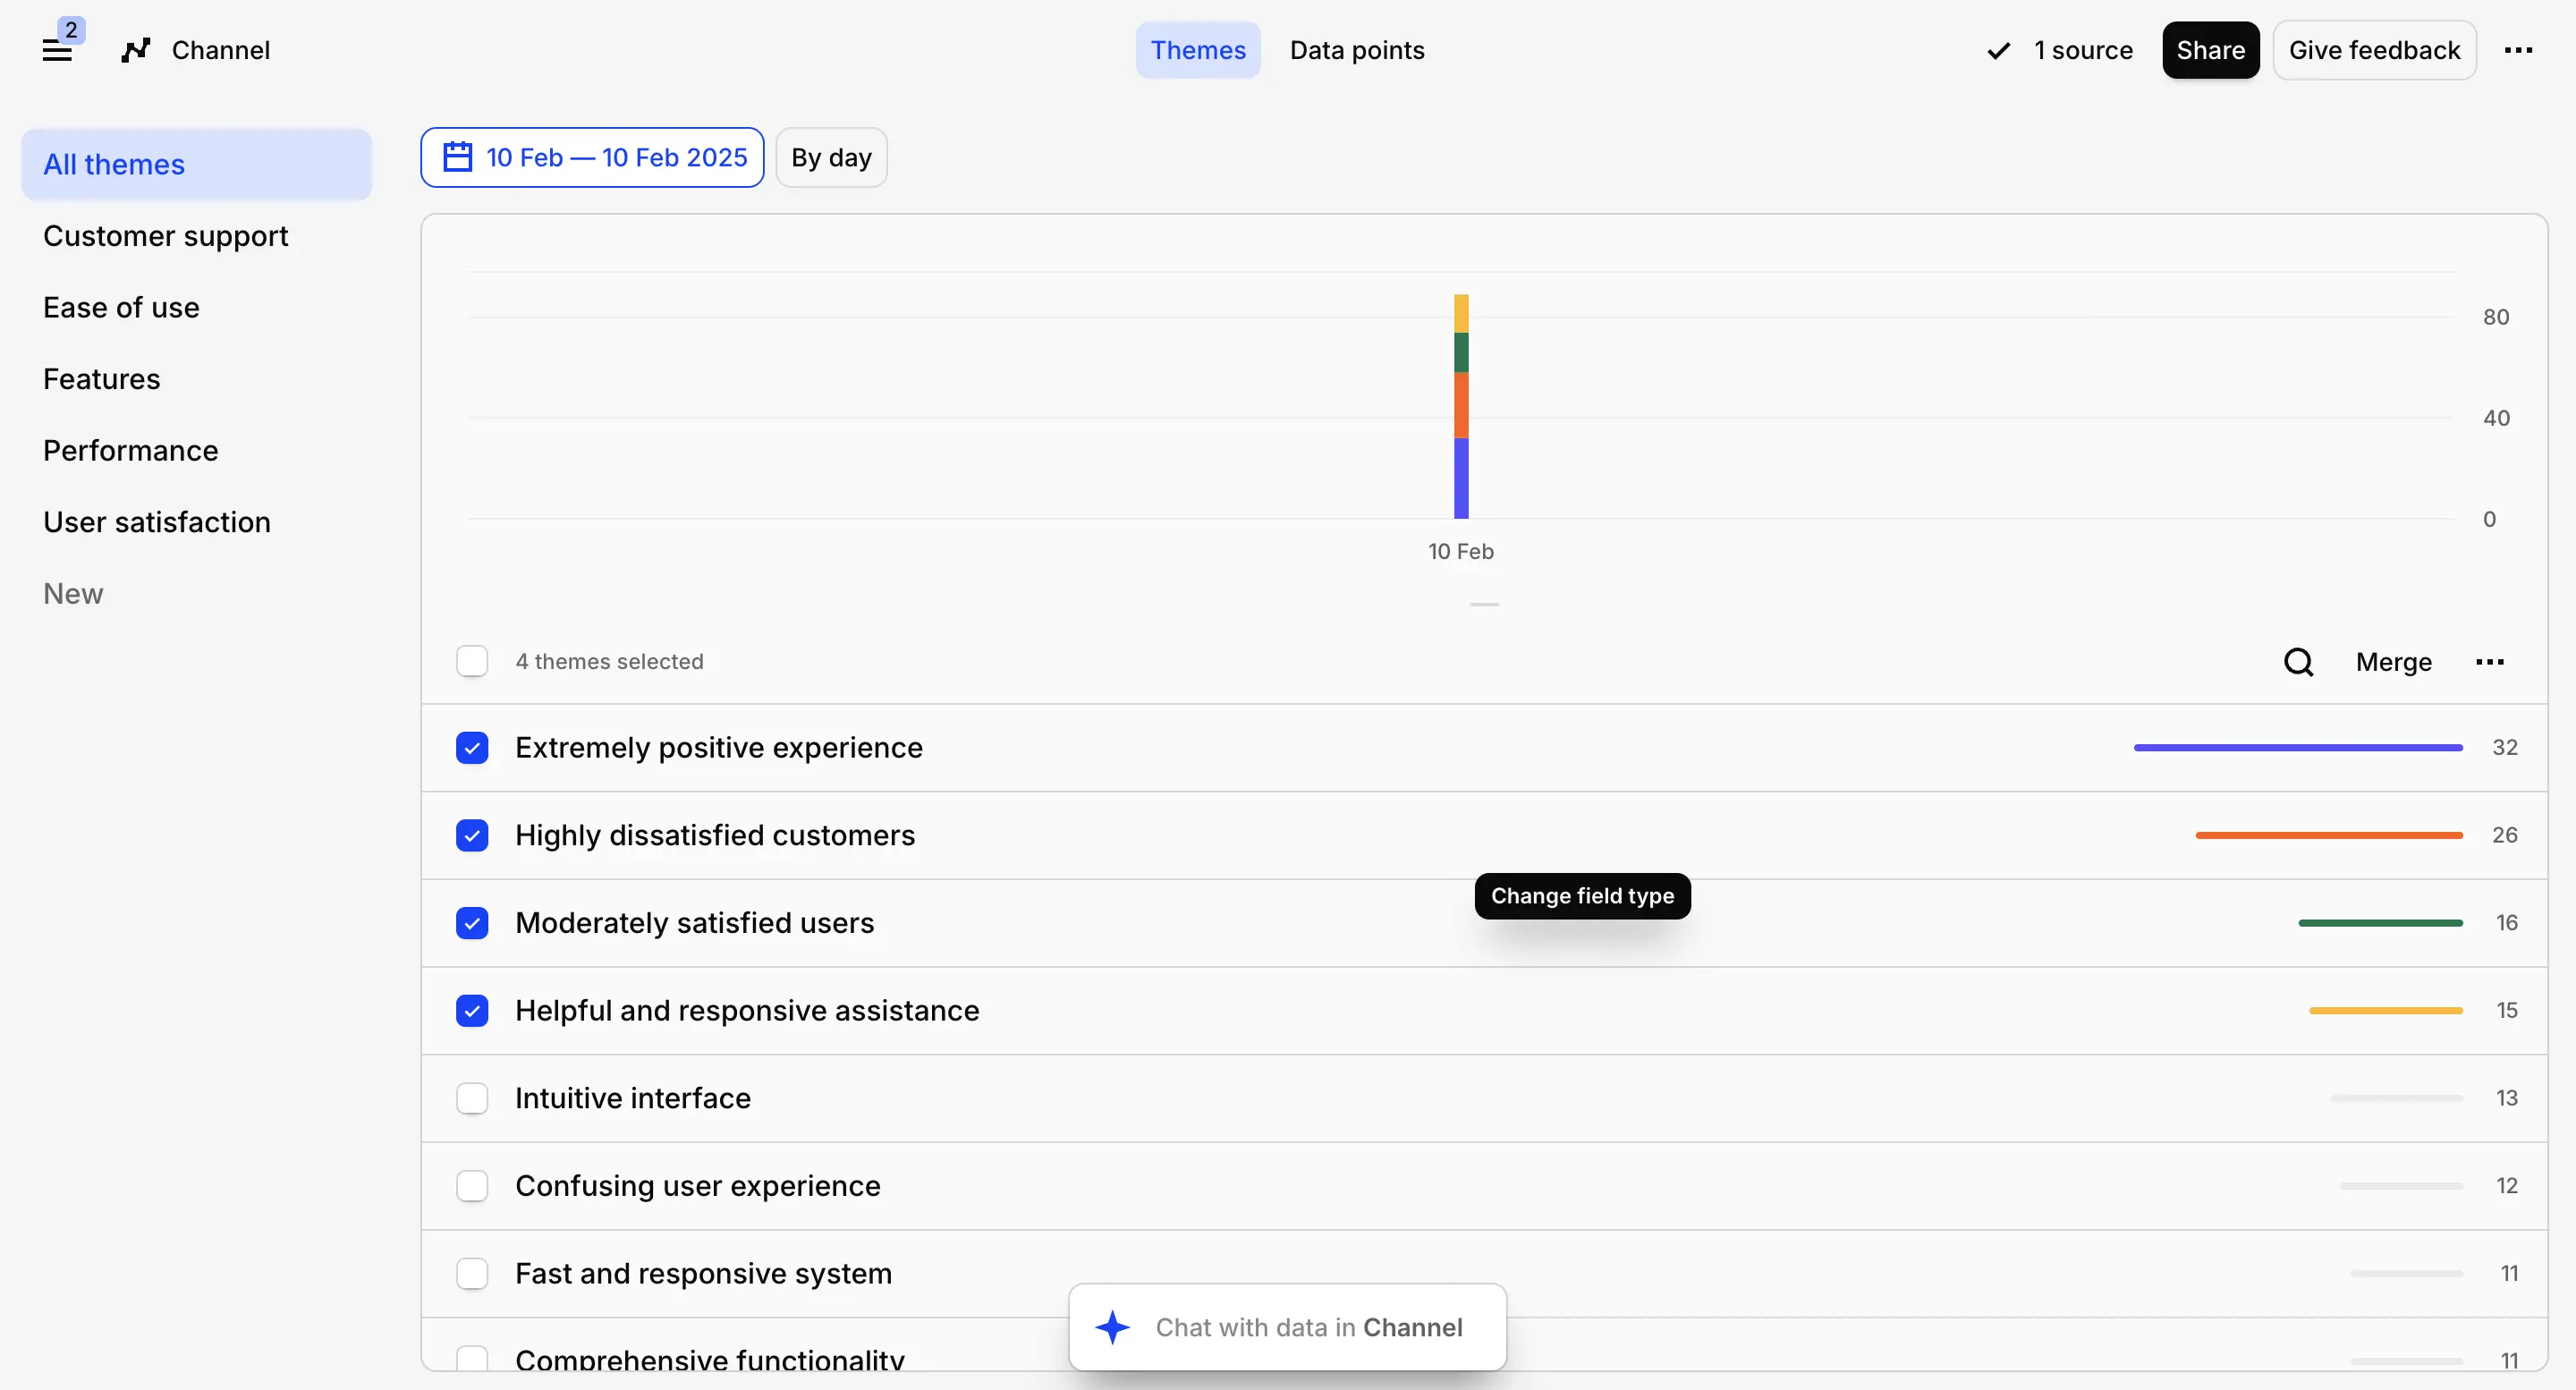Open the search within themes list
Image resolution: width=2576 pixels, height=1390 pixels.
tap(2299, 661)
